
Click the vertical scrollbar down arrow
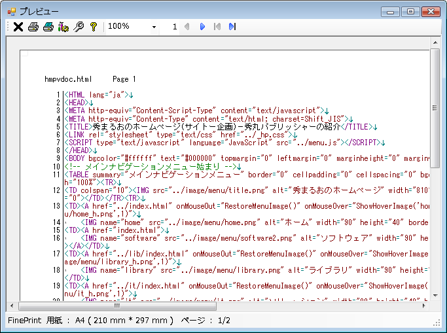pyautogui.click(x=435, y=295)
